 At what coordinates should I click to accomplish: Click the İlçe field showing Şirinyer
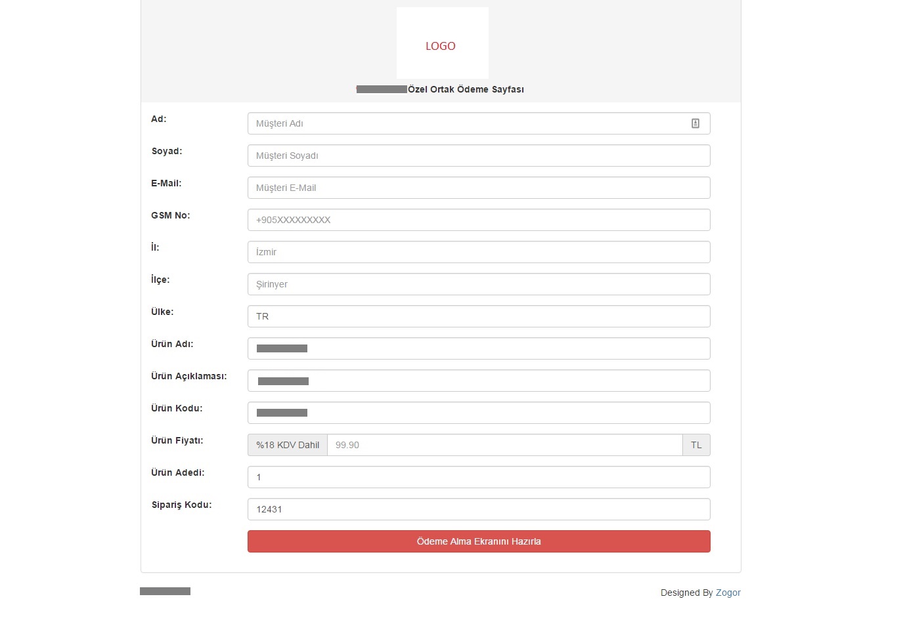478,284
